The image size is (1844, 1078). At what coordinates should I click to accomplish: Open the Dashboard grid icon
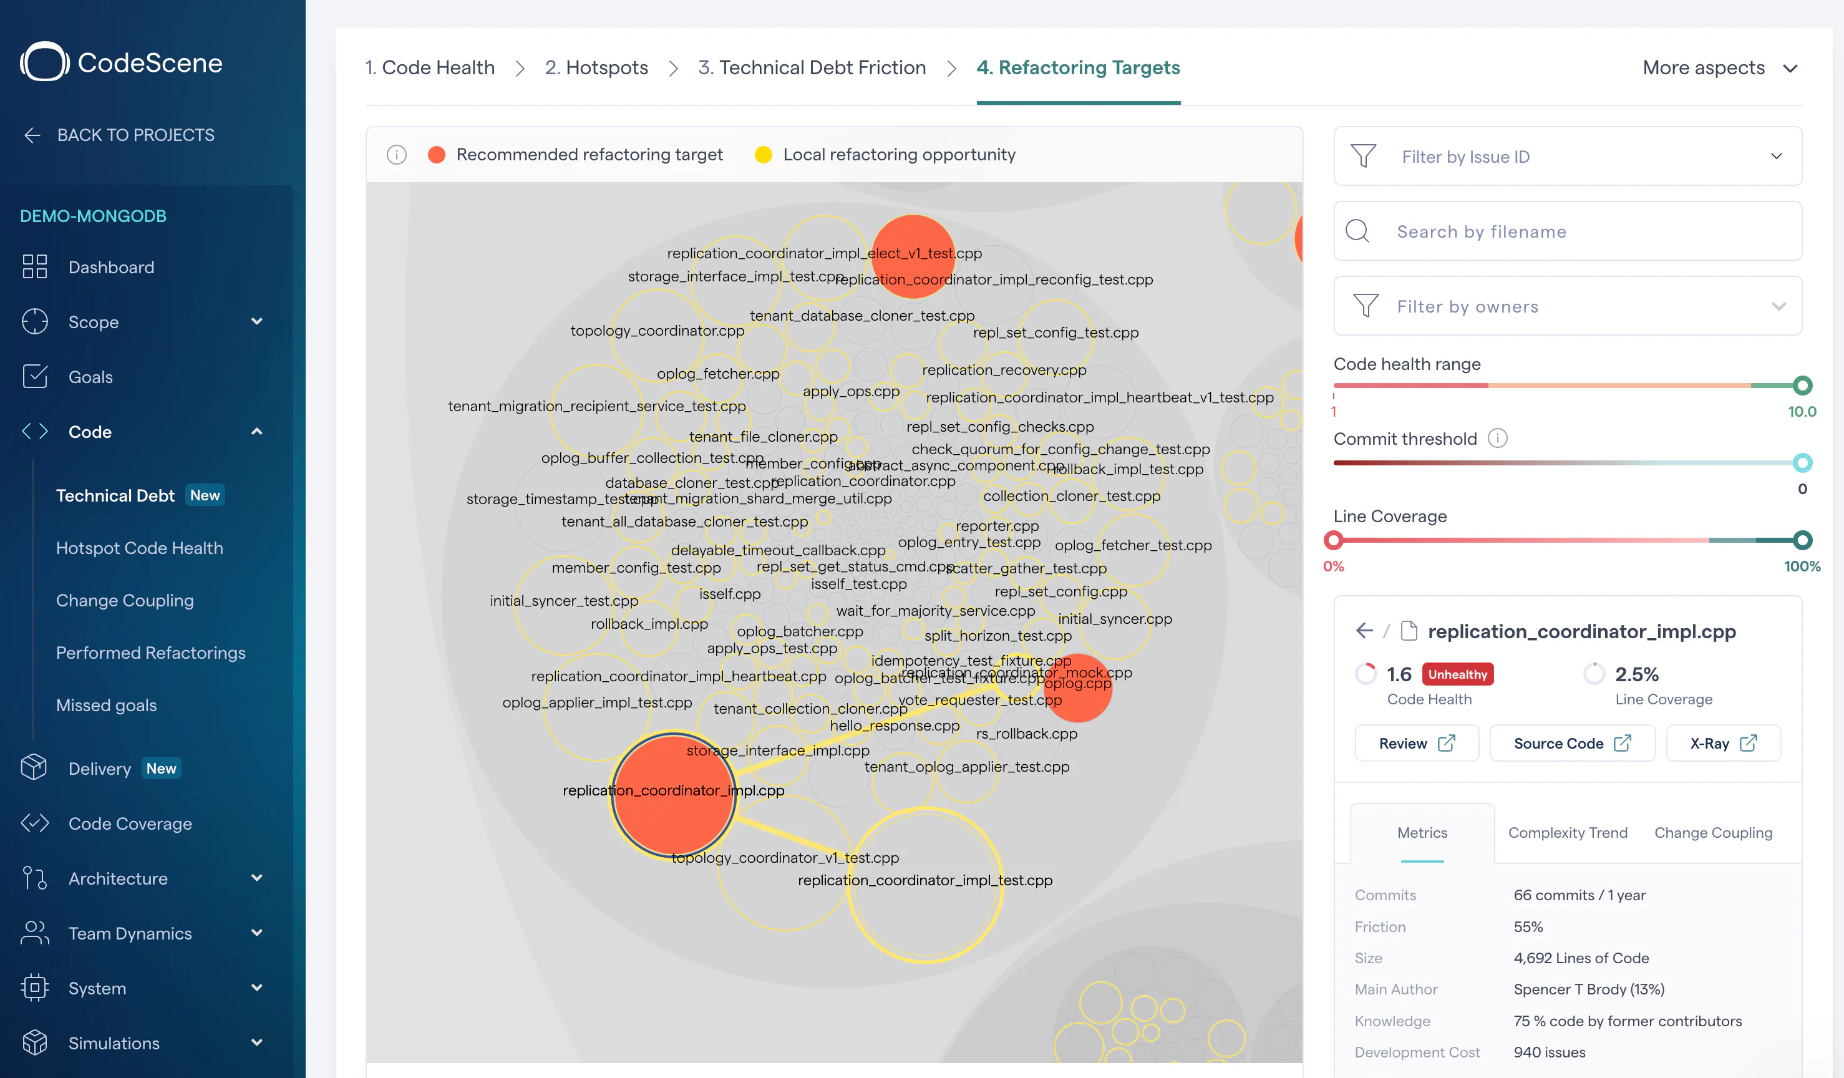[34, 266]
